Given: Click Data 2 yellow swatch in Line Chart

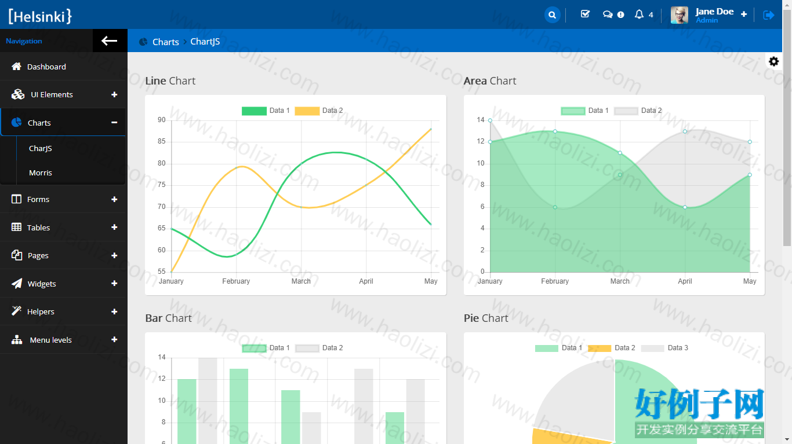Looking at the screenshot, I should click(x=307, y=111).
